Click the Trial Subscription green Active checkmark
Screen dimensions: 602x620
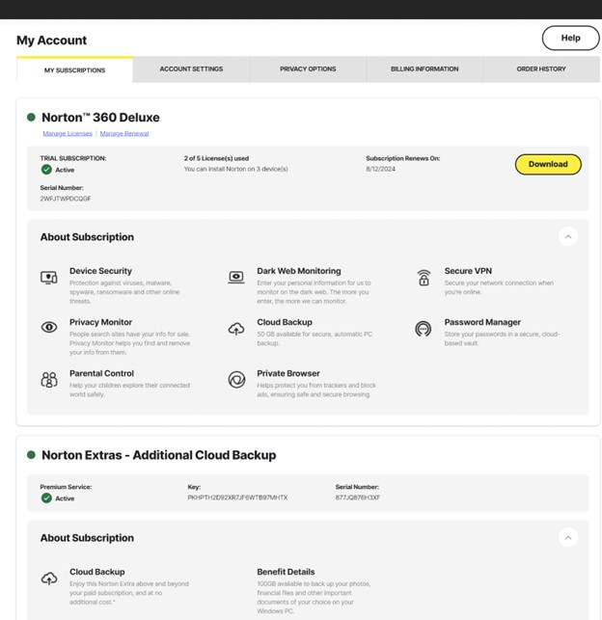click(x=46, y=170)
